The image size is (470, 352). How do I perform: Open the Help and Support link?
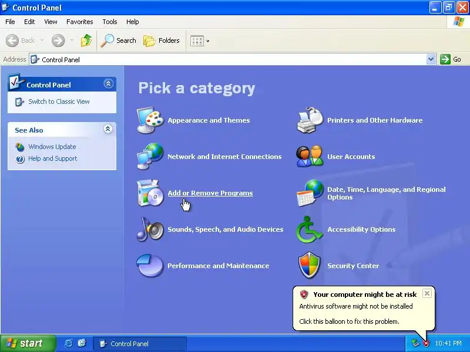pos(52,158)
